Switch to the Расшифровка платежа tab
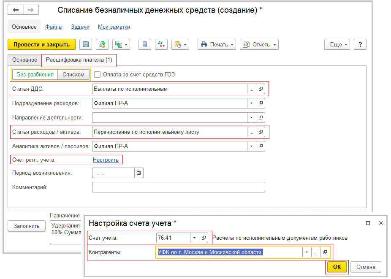 (x=79, y=60)
